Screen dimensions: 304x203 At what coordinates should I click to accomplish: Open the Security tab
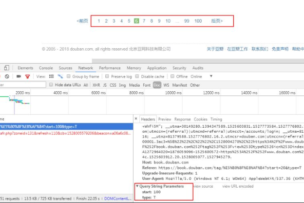click(x=180, y=68)
